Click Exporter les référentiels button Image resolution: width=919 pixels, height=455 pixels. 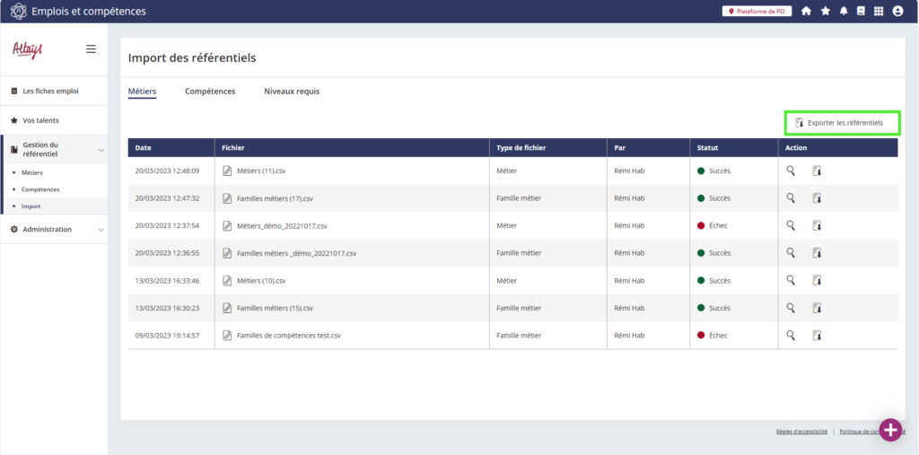[842, 123]
